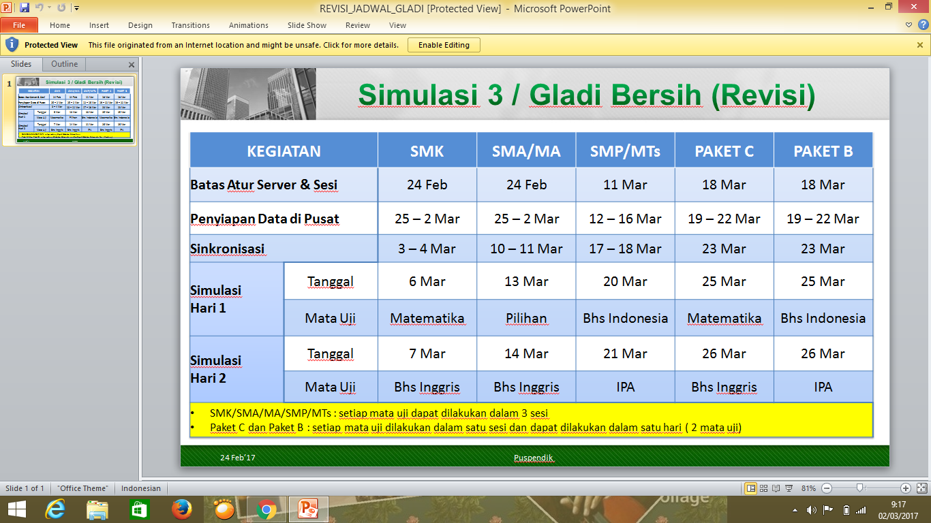Close the Slides pane with its X
Image resolution: width=931 pixels, height=523 pixels.
132,64
